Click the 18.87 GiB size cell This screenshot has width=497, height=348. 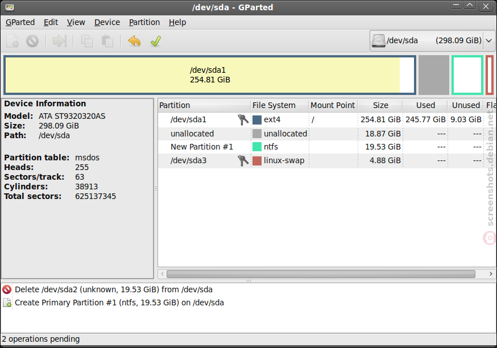tap(383, 134)
